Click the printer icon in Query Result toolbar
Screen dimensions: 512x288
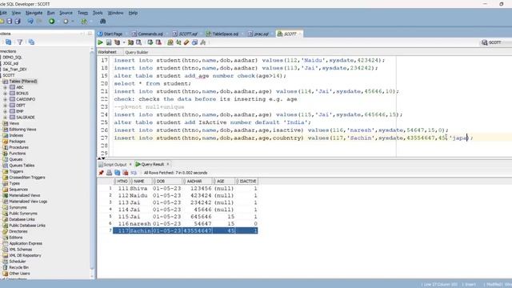(109, 173)
